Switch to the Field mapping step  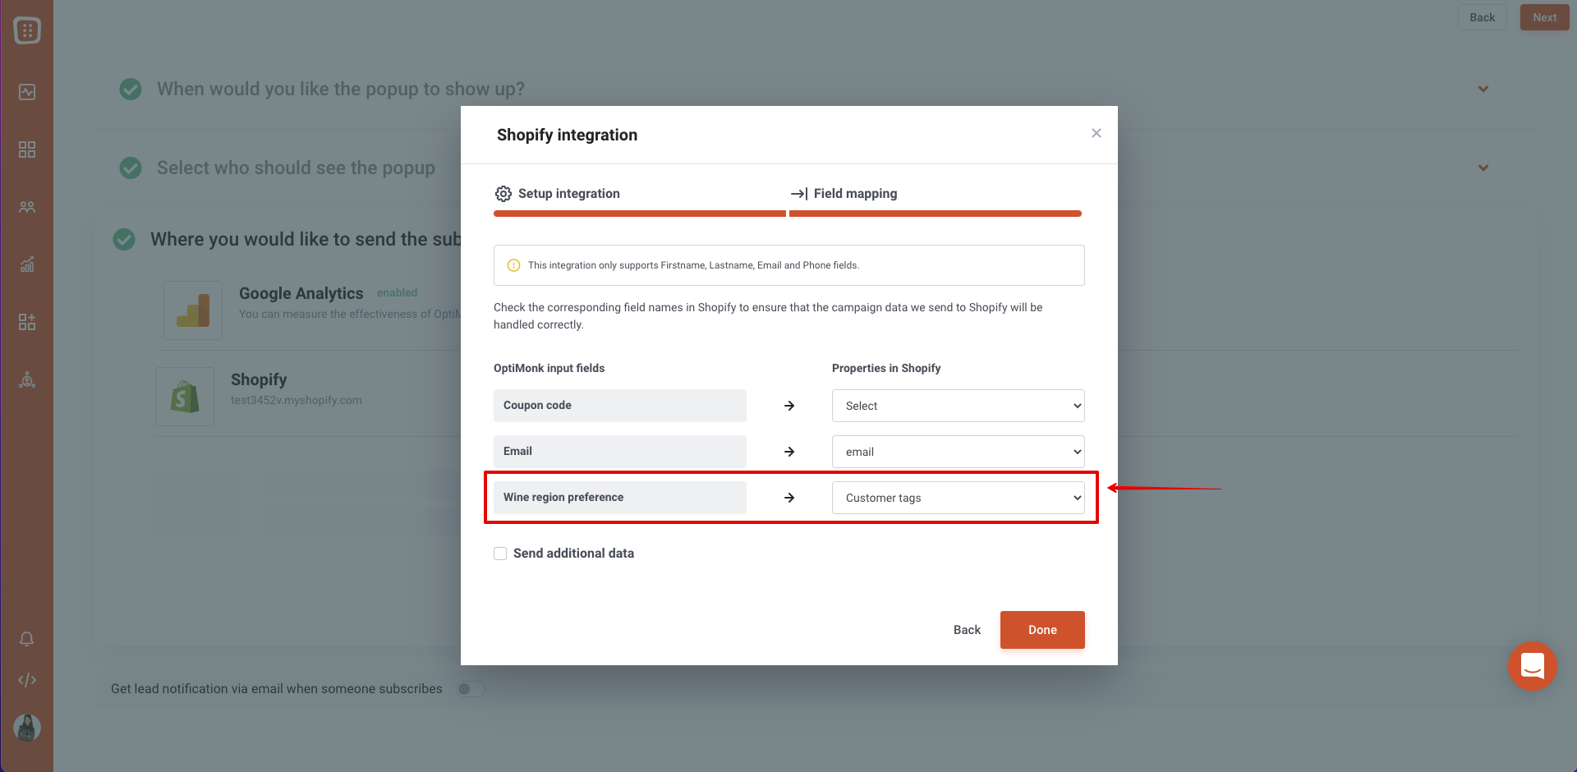[x=844, y=194]
